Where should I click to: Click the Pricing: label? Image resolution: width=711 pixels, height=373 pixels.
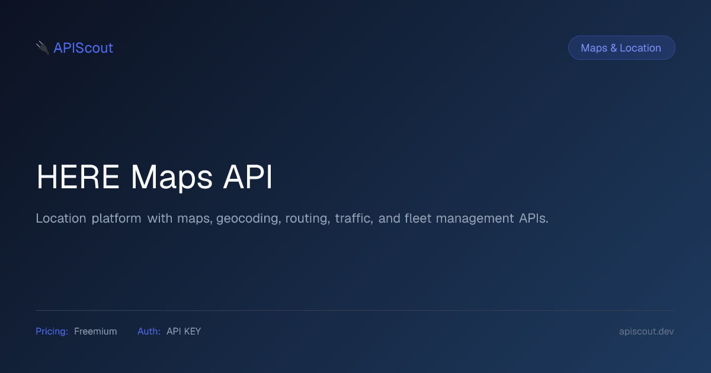tap(52, 332)
